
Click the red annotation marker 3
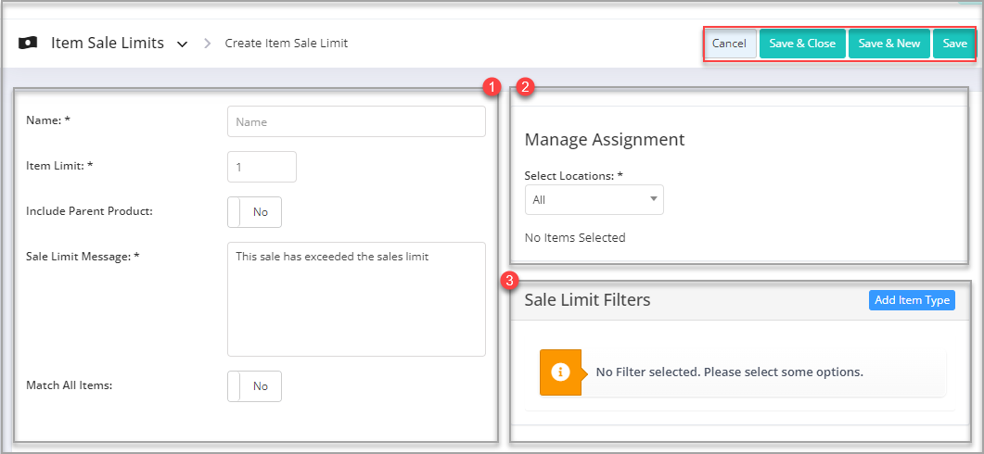pyautogui.click(x=514, y=281)
